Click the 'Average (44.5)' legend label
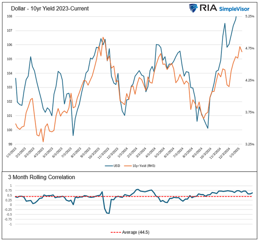 tap(136, 232)
